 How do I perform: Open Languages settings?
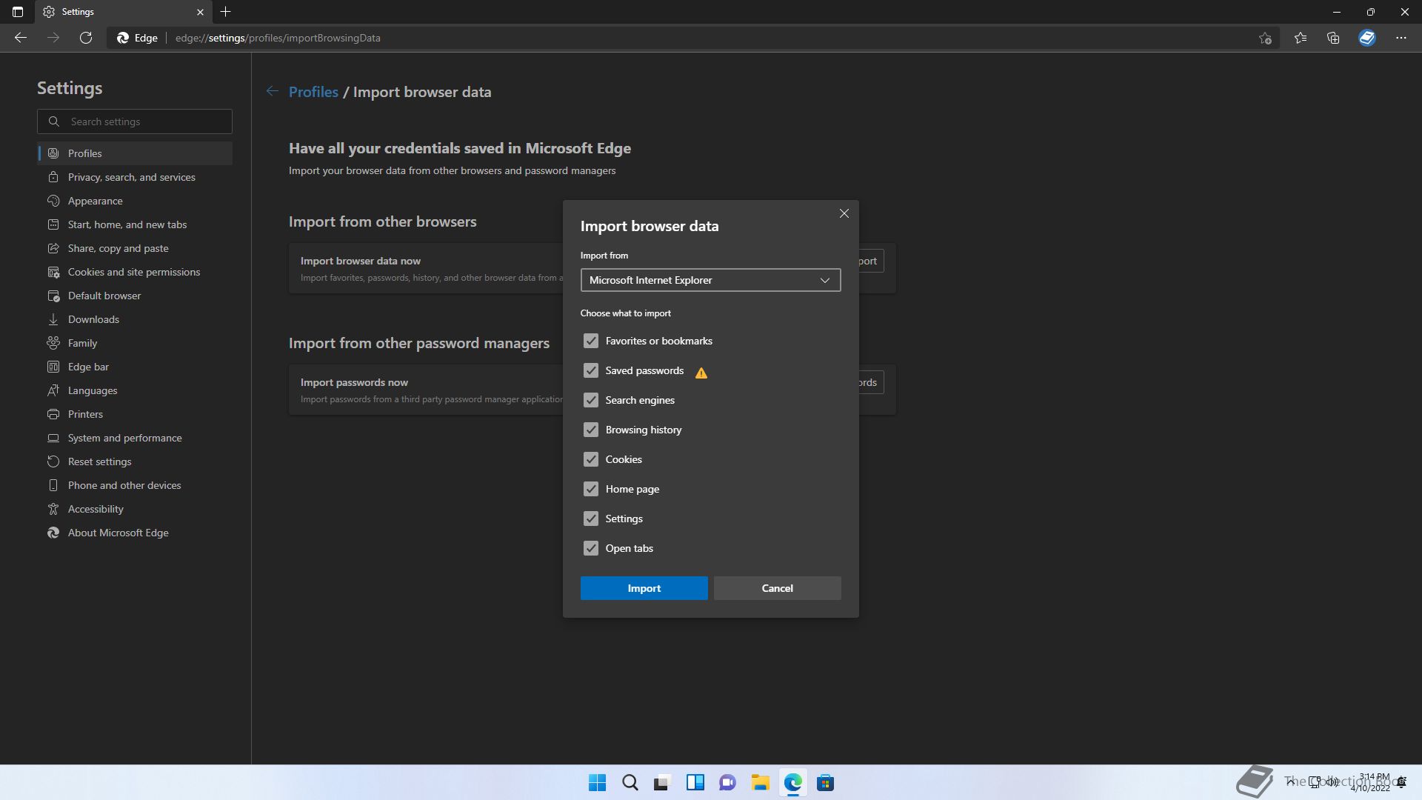[x=135, y=390]
